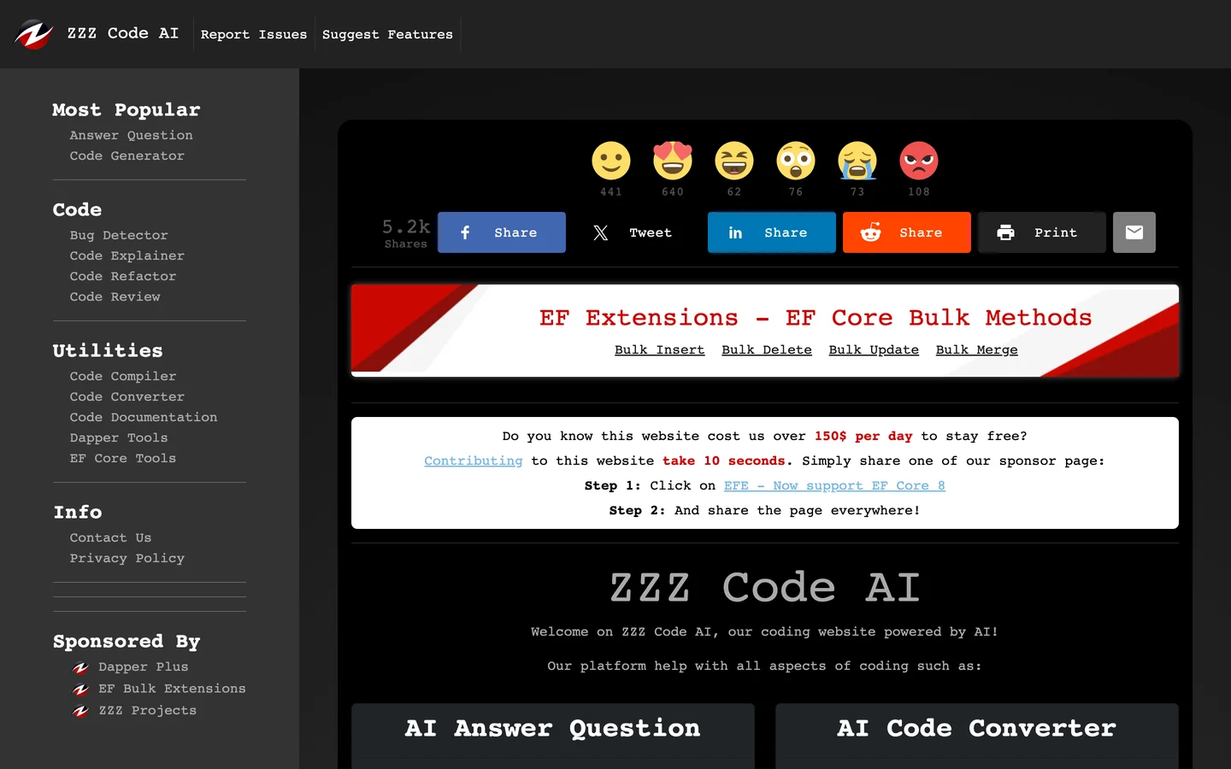Select the smiling face reaction emoji

pos(611,161)
